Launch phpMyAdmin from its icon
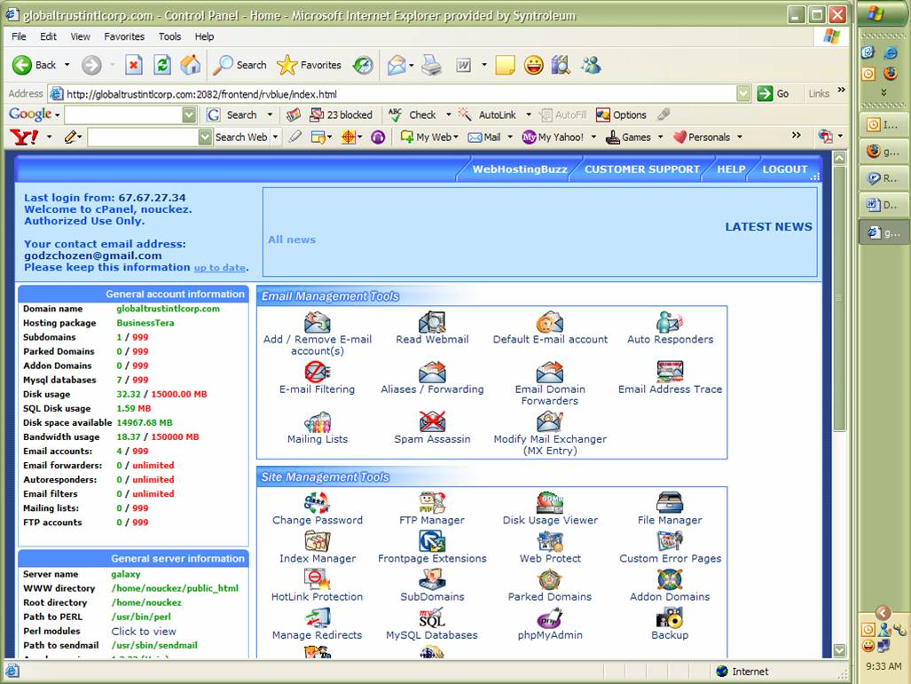The width and height of the screenshot is (911, 684). pyautogui.click(x=549, y=618)
